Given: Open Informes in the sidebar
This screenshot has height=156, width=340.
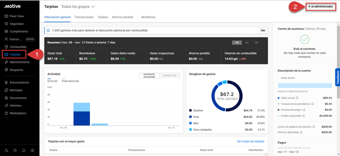Looking at the screenshot, I should pyautogui.click(x=16, y=105).
